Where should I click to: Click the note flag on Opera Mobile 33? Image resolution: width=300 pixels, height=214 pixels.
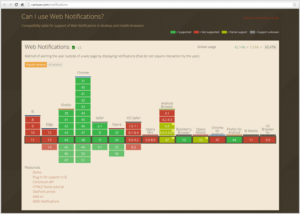pos(207,138)
